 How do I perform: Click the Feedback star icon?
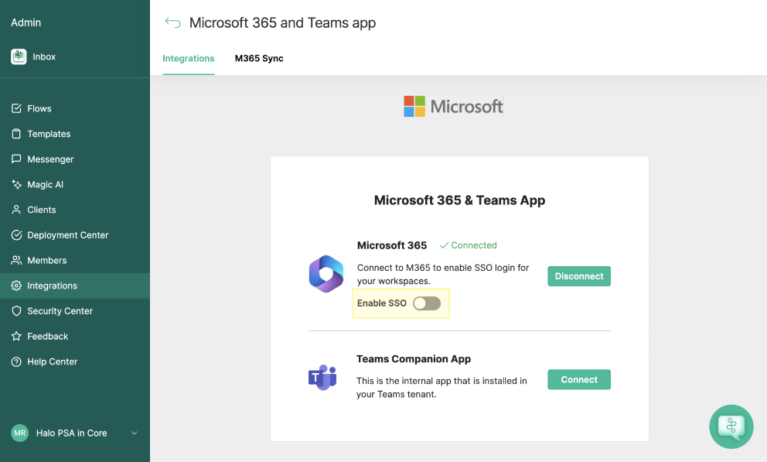click(x=16, y=336)
